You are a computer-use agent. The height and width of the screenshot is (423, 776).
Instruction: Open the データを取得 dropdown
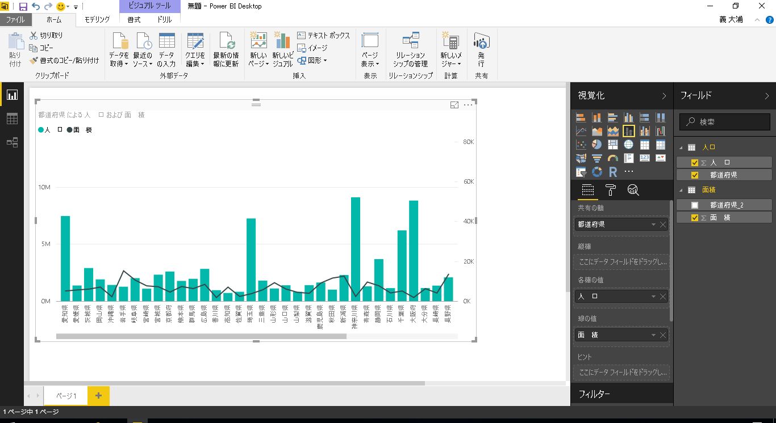(119, 50)
